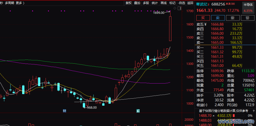
Task: Click the percent change 17.27%
Action: pos(233,10)
